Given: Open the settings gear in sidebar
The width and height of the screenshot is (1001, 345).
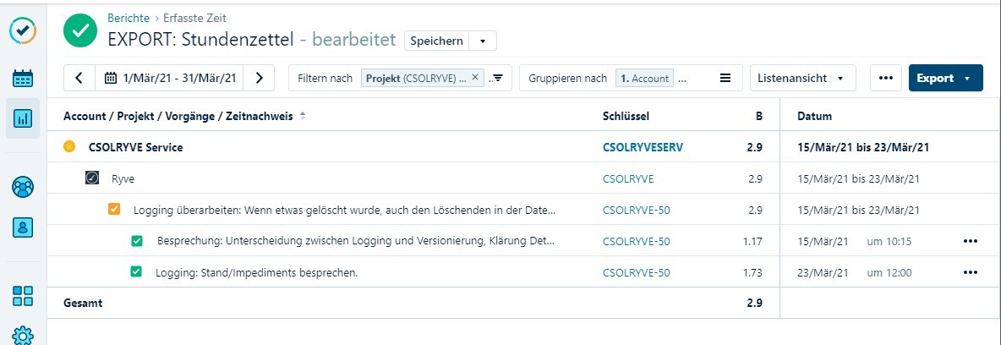Looking at the screenshot, I should pos(23,335).
